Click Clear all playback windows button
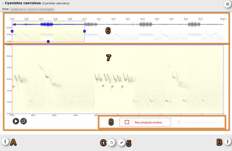This screenshot has width=232, height=151. click(x=198, y=122)
